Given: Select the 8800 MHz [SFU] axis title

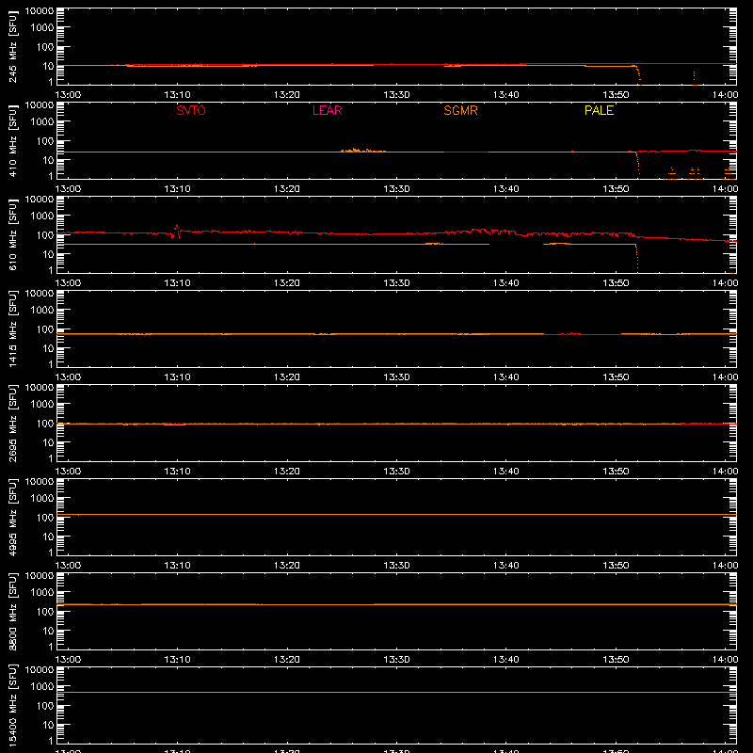Looking at the screenshot, I should tap(12, 611).
